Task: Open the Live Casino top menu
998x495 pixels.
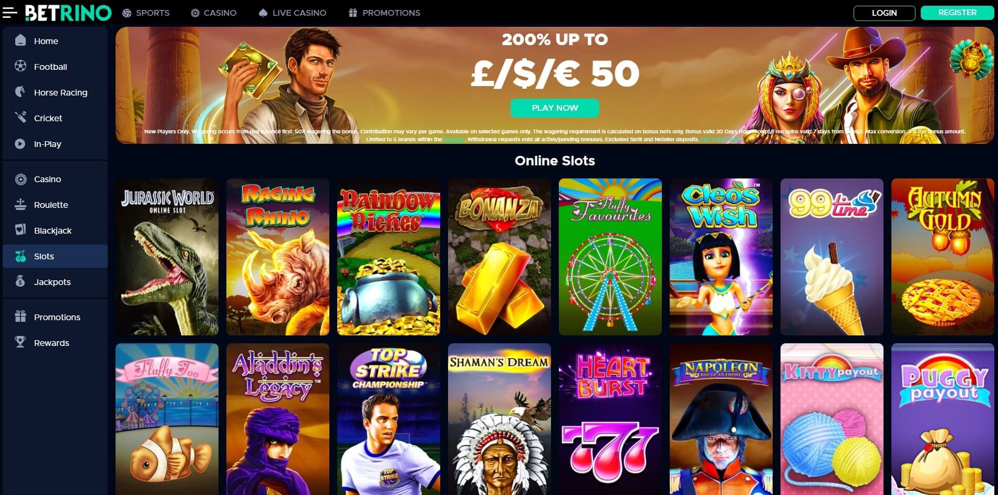Action: pos(293,13)
